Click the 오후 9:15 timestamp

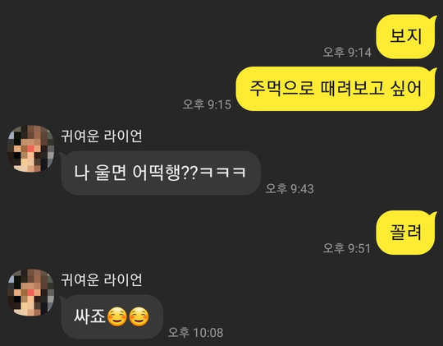pos(207,104)
